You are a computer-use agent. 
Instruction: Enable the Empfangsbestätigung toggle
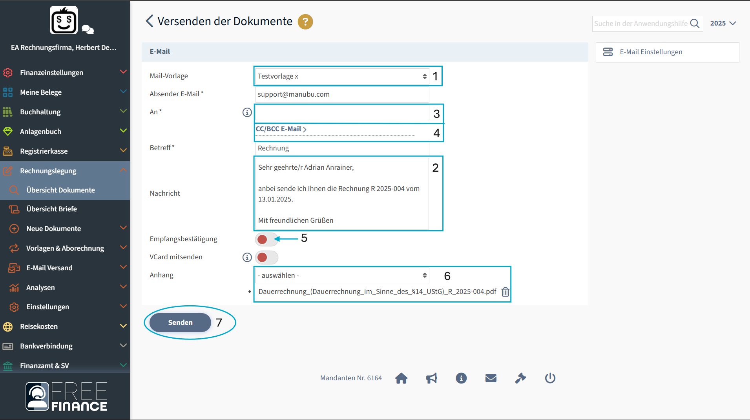[267, 239]
